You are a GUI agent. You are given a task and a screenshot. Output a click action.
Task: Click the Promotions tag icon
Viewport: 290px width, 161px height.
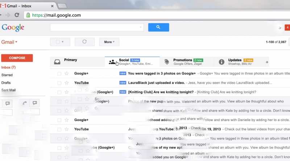167,62
